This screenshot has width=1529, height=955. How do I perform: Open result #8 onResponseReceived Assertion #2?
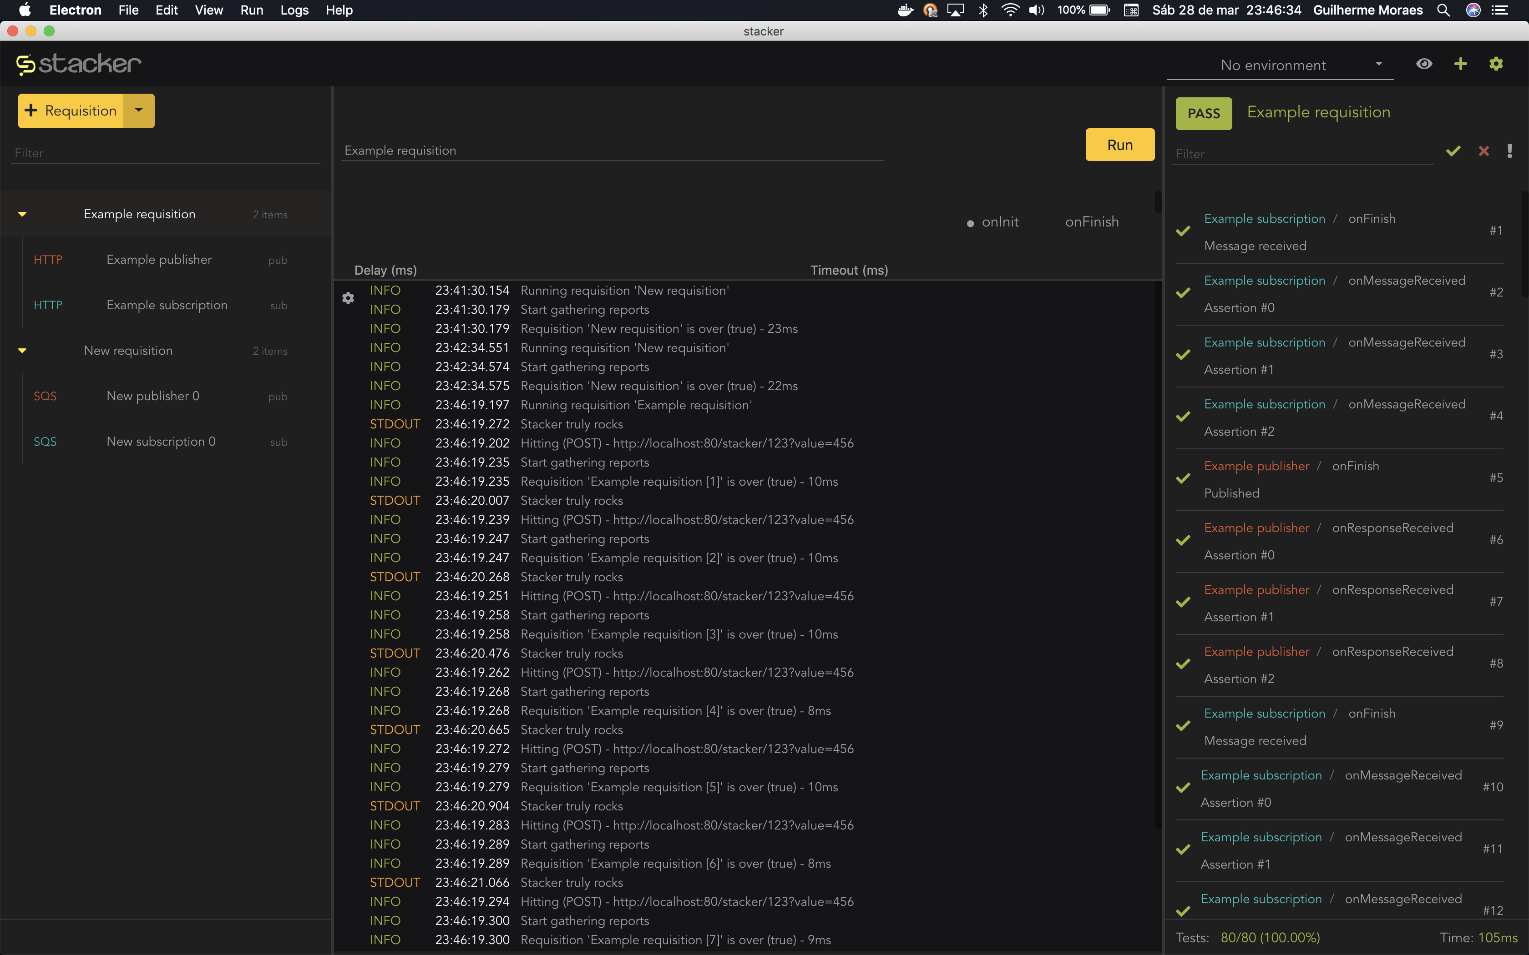click(x=1339, y=665)
